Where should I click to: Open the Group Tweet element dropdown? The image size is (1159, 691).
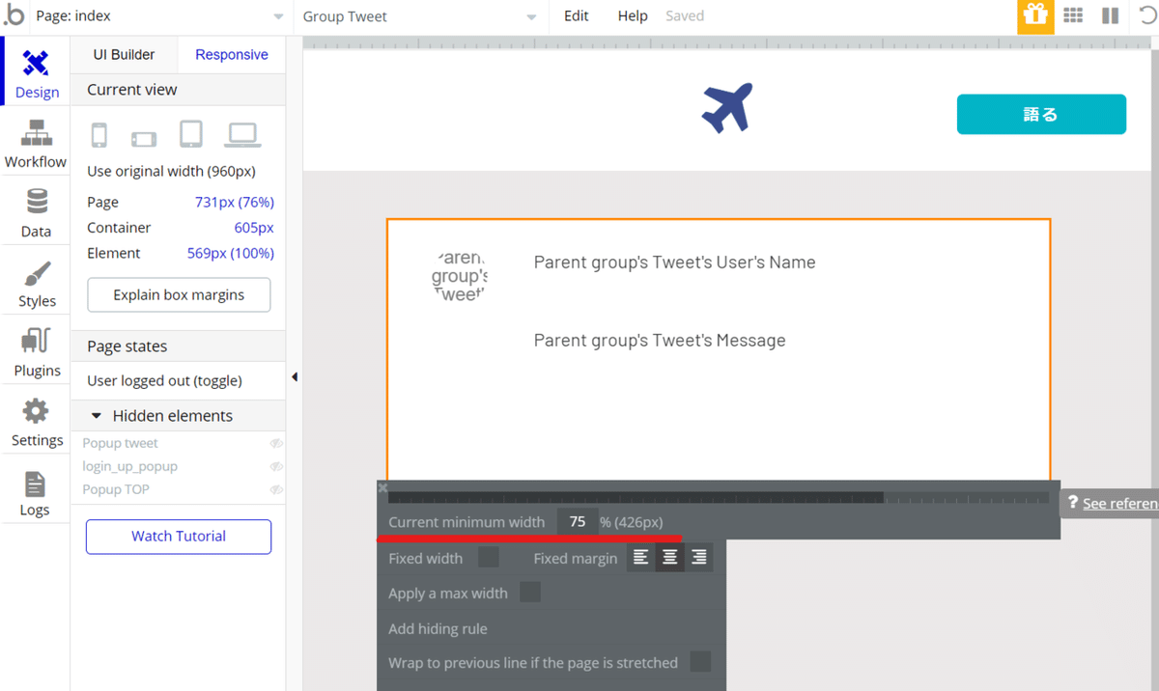(420, 16)
